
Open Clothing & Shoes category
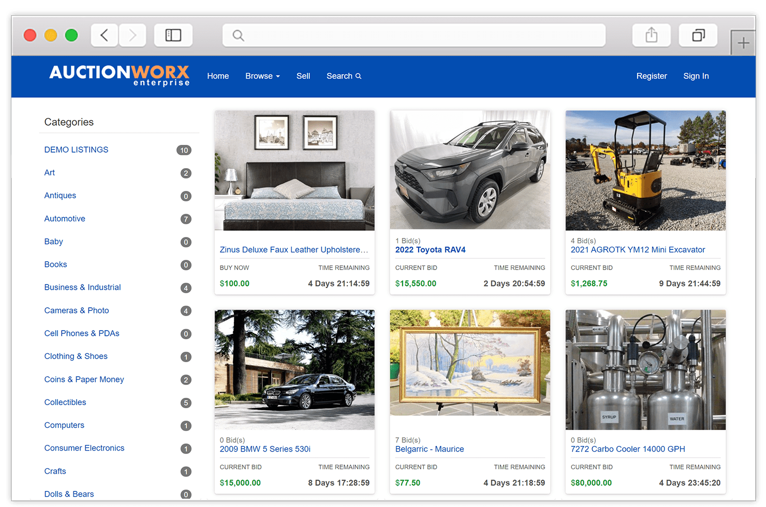(x=76, y=356)
